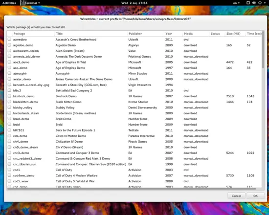
Task: Enable the alienswarm_steam checkbox
Action: click(9, 51)
